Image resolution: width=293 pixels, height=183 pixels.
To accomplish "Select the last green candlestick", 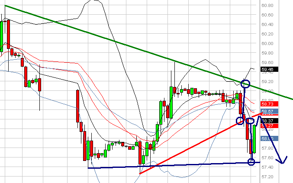I will point(254,139).
